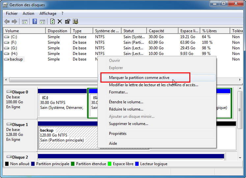Click the Partition étendue green legend swatch

[x=73, y=164]
